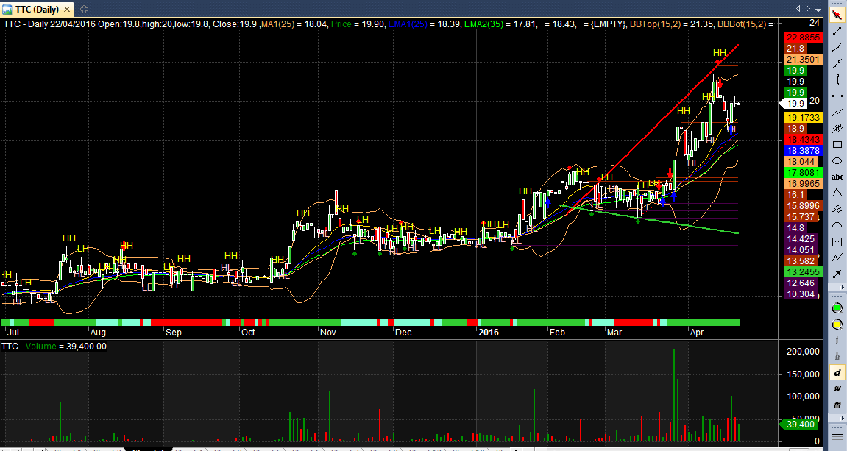Switch to weekly 'w' interval
The height and width of the screenshot is (451, 847).
click(837, 389)
